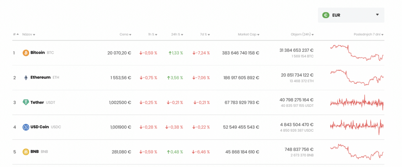Sort table by 24h % column

point(177,34)
